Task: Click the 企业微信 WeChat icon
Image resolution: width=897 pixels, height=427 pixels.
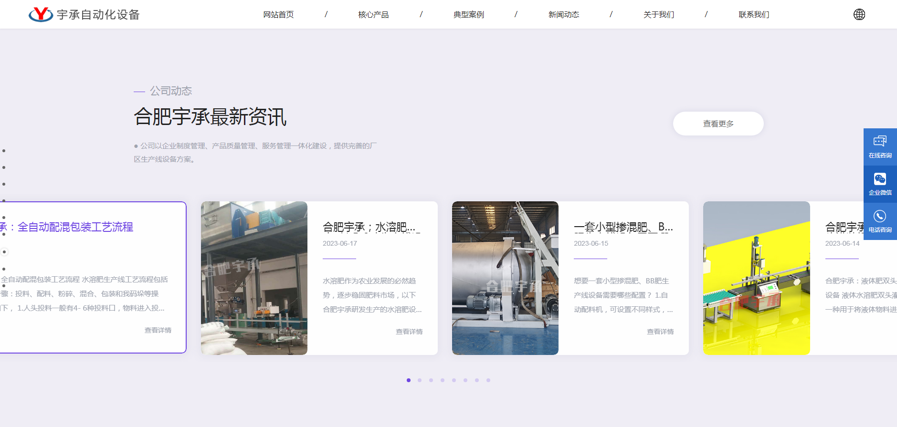Action: (880, 184)
